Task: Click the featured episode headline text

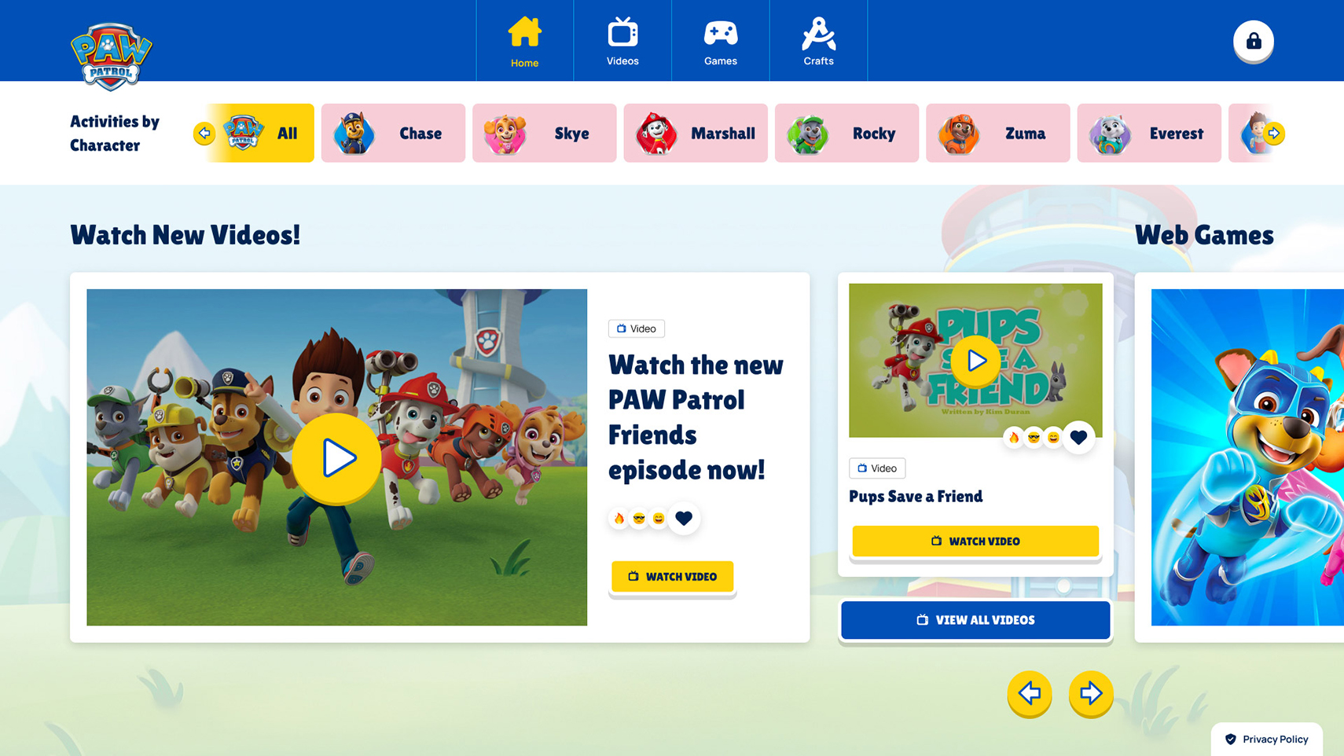Action: tap(696, 417)
